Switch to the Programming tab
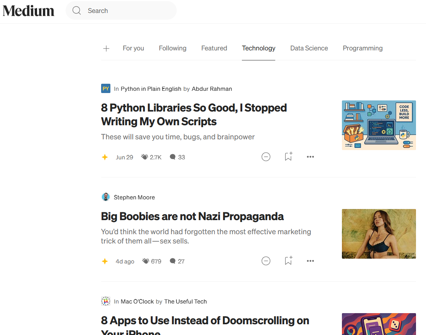 point(362,48)
